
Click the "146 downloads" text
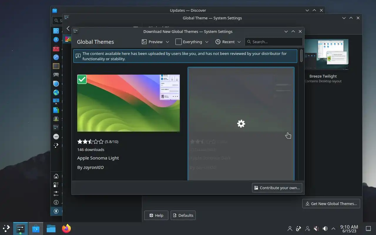point(91,150)
